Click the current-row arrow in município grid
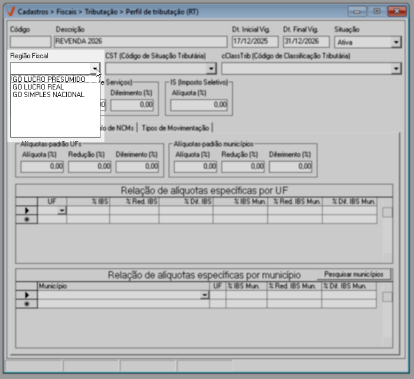414x379 pixels. (x=27, y=295)
